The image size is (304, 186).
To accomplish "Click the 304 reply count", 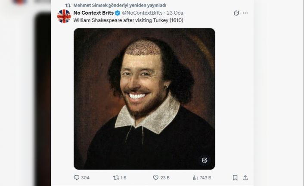I will [85, 177].
